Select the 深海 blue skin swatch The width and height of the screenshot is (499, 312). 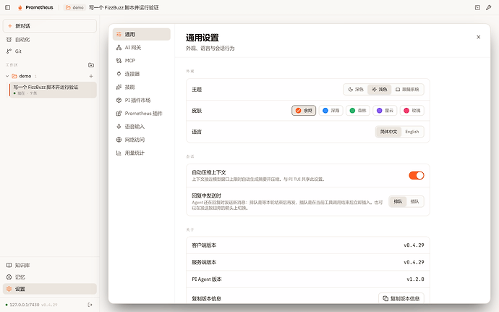[330, 111]
